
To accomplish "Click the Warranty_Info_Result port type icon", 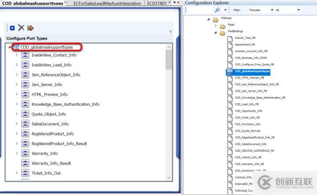I will tap(25, 163).
